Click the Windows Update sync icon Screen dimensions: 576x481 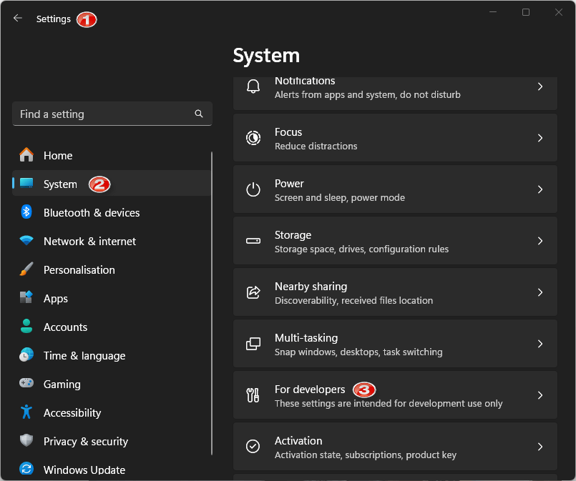point(26,470)
